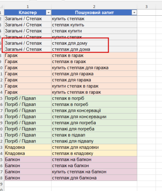
Task: Click 'Погріб / Підвал' beside 'стелаж в погріб'
Action: 28,98
